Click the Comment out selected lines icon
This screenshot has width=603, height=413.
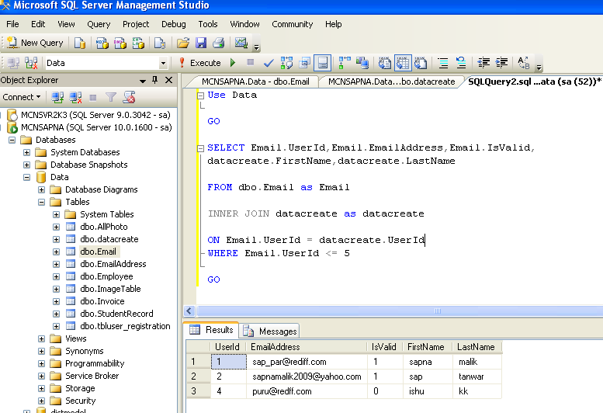pyautogui.click(x=443, y=63)
